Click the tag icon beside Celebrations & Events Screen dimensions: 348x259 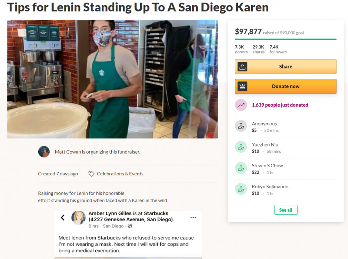tap(91, 174)
